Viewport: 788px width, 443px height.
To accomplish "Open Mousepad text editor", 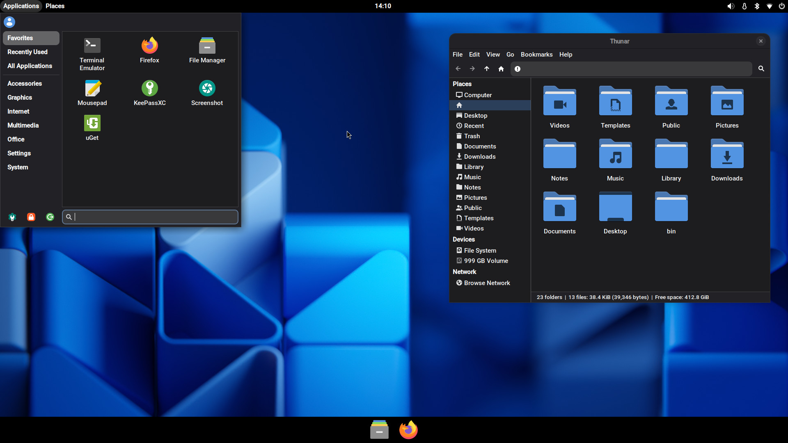I will pos(92,92).
